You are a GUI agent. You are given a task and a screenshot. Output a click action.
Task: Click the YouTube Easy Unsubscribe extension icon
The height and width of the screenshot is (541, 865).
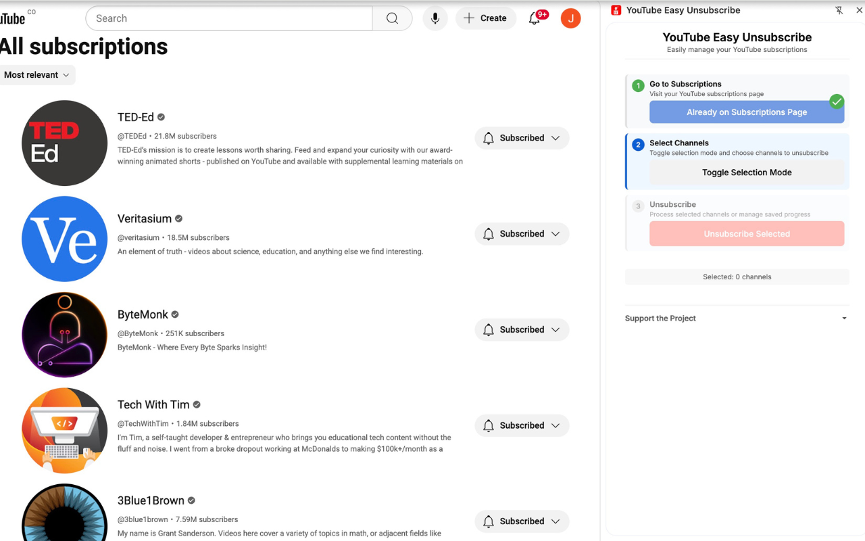[616, 10]
